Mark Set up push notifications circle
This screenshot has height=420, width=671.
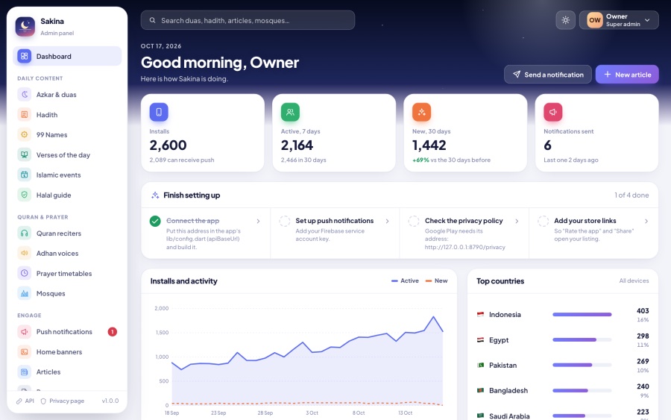(x=285, y=221)
